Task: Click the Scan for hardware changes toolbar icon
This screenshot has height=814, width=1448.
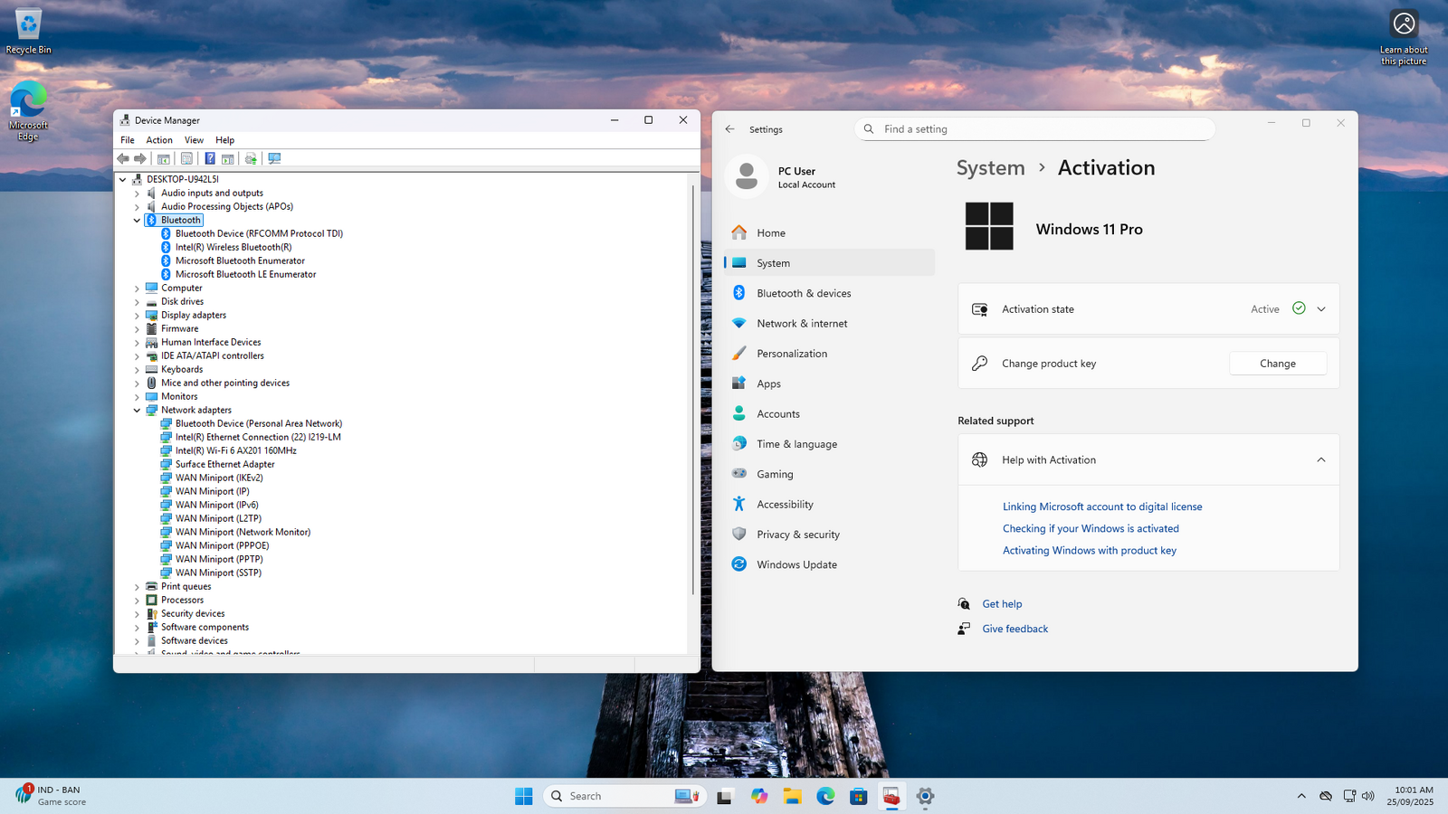Action: click(274, 158)
